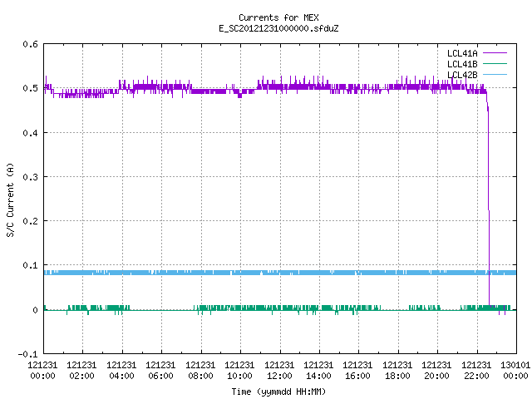The image size is (532, 399).
Task: Click the blue LCL42B legend line sample
Action: pyautogui.click(x=495, y=74)
